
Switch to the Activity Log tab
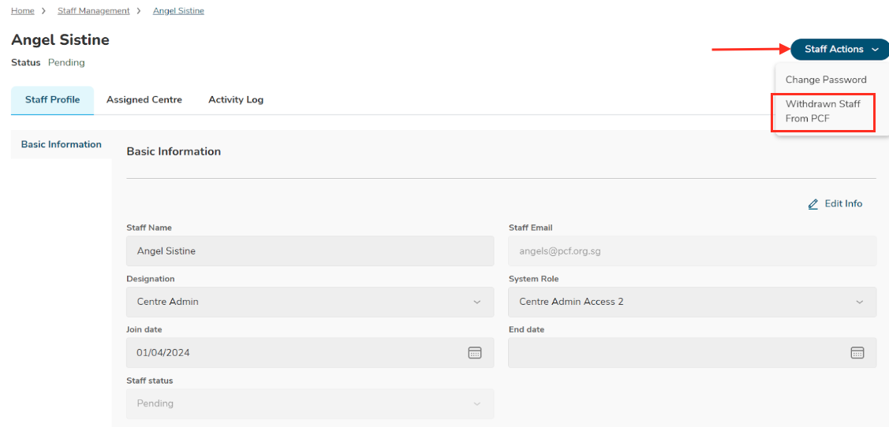[236, 100]
